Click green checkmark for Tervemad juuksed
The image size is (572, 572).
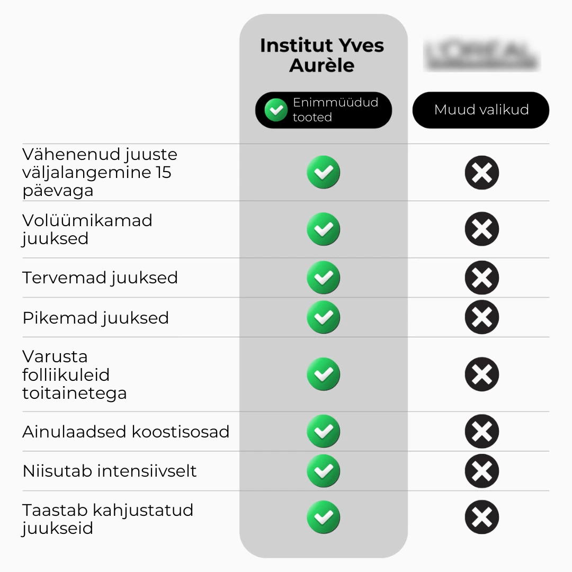323,278
